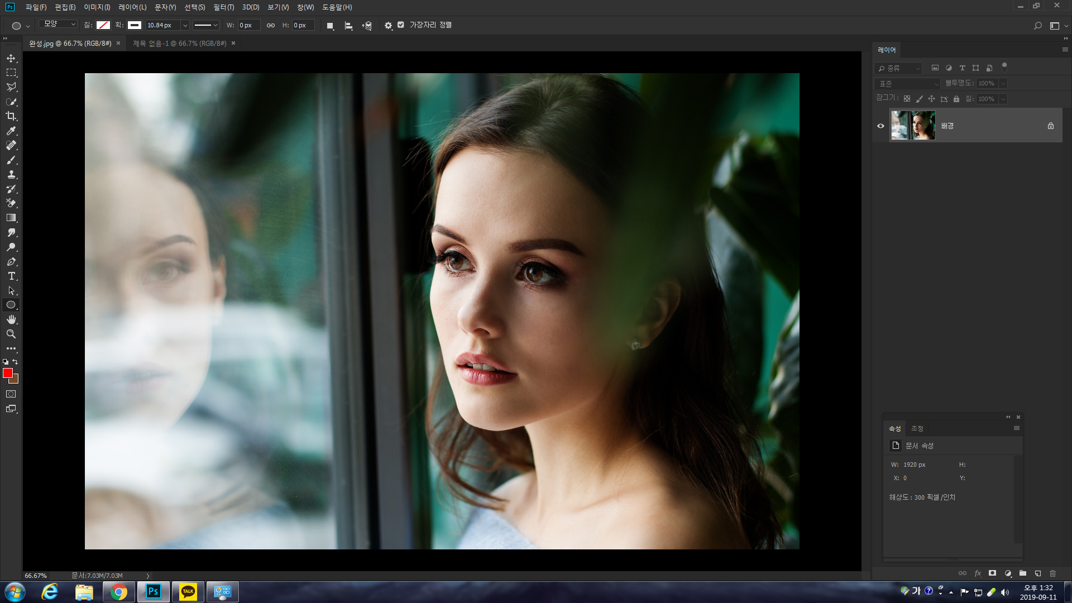Hide the 배경 layer visibility eye
The width and height of the screenshot is (1072, 603).
click(880, 126)
